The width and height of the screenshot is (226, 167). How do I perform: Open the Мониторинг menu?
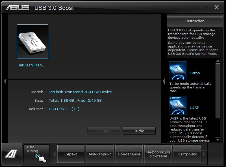(100, 154)
